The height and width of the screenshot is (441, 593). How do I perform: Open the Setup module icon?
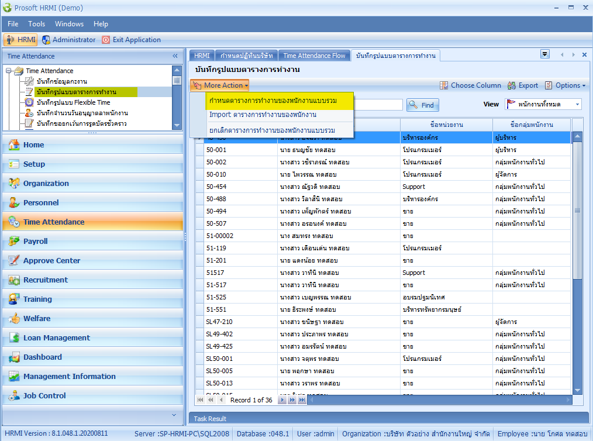[14, 164]
